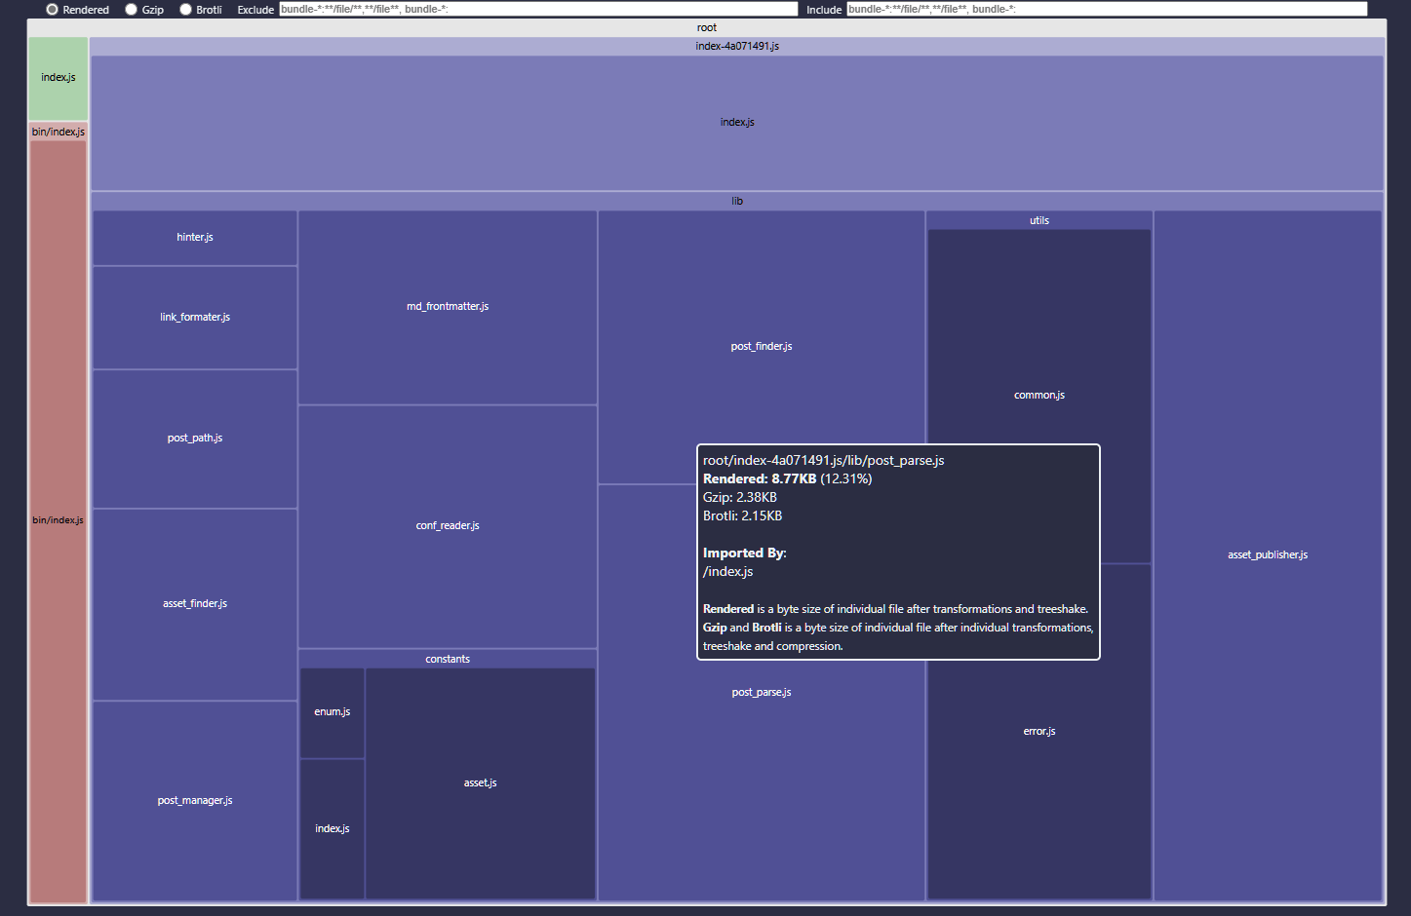This screenshot has width=1411, height=916.
Task: Click the error.js module block
Action: (x=1039, y=731)
